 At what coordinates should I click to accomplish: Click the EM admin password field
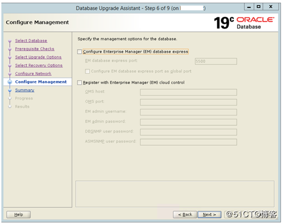pos(189,122)
